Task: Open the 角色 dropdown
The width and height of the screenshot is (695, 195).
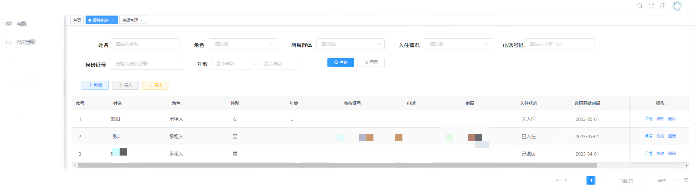Action: click(243, 44)
